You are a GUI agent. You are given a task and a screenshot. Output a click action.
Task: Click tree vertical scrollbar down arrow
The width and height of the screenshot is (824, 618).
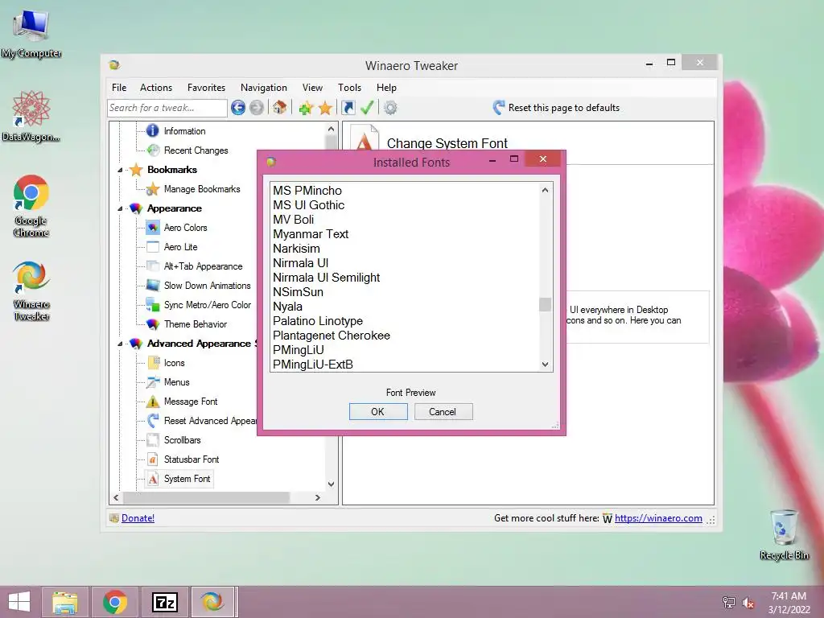[331, 484]
